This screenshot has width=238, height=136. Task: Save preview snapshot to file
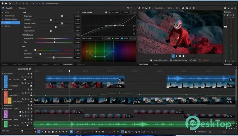pos(187,8)
